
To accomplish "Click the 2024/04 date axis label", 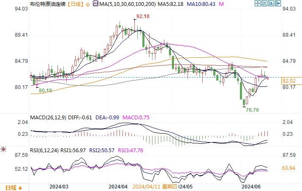I will coord(118,187).
